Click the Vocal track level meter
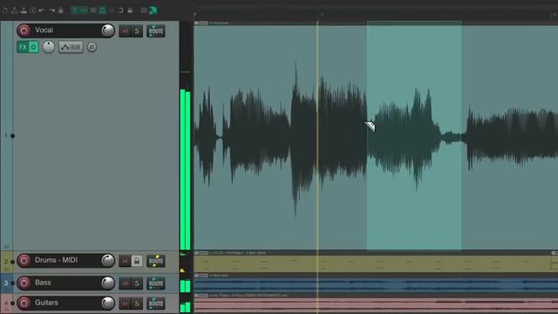This screenshot has height=314, width=558. point(186,135)
